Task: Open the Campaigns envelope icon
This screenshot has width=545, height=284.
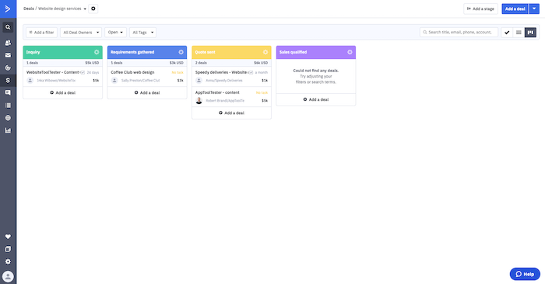Action: (8, 55)
